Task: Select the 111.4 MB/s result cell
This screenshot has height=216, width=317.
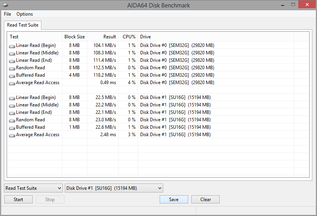Action: coord(105,60)
